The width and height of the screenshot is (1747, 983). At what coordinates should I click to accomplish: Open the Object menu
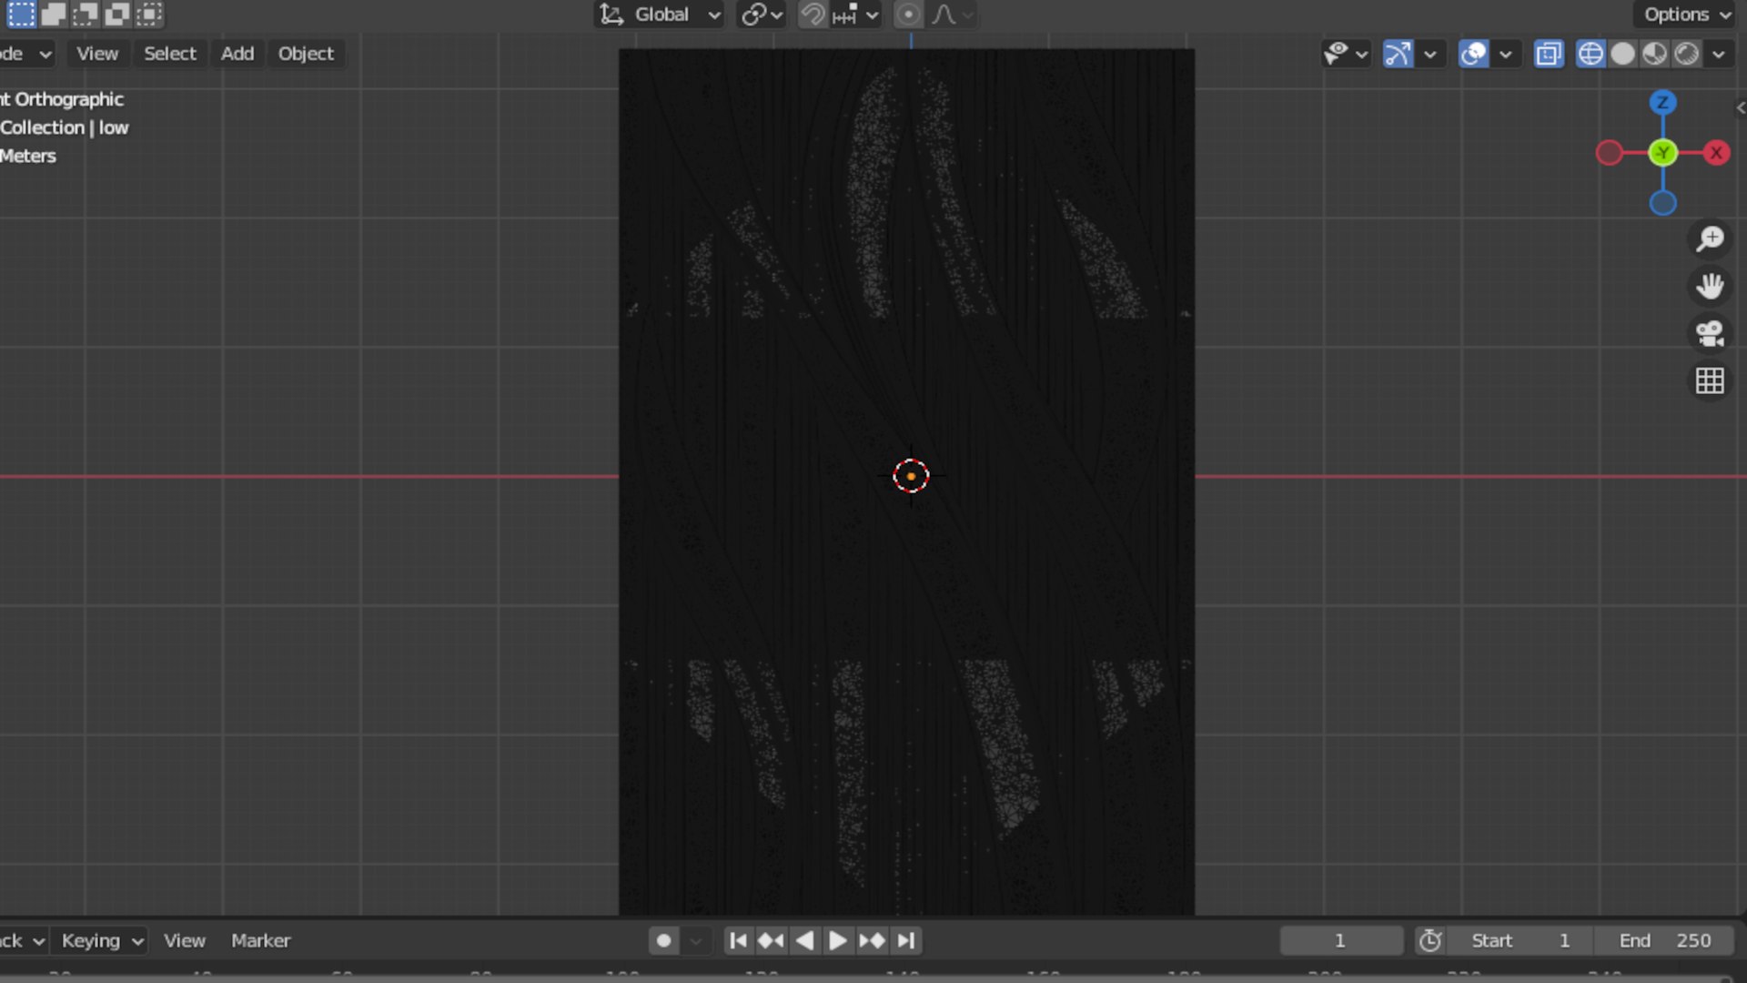(306, 54)
